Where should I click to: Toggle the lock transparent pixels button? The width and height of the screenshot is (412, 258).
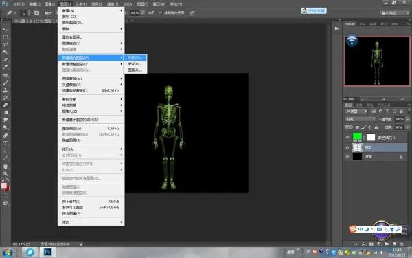357,127
